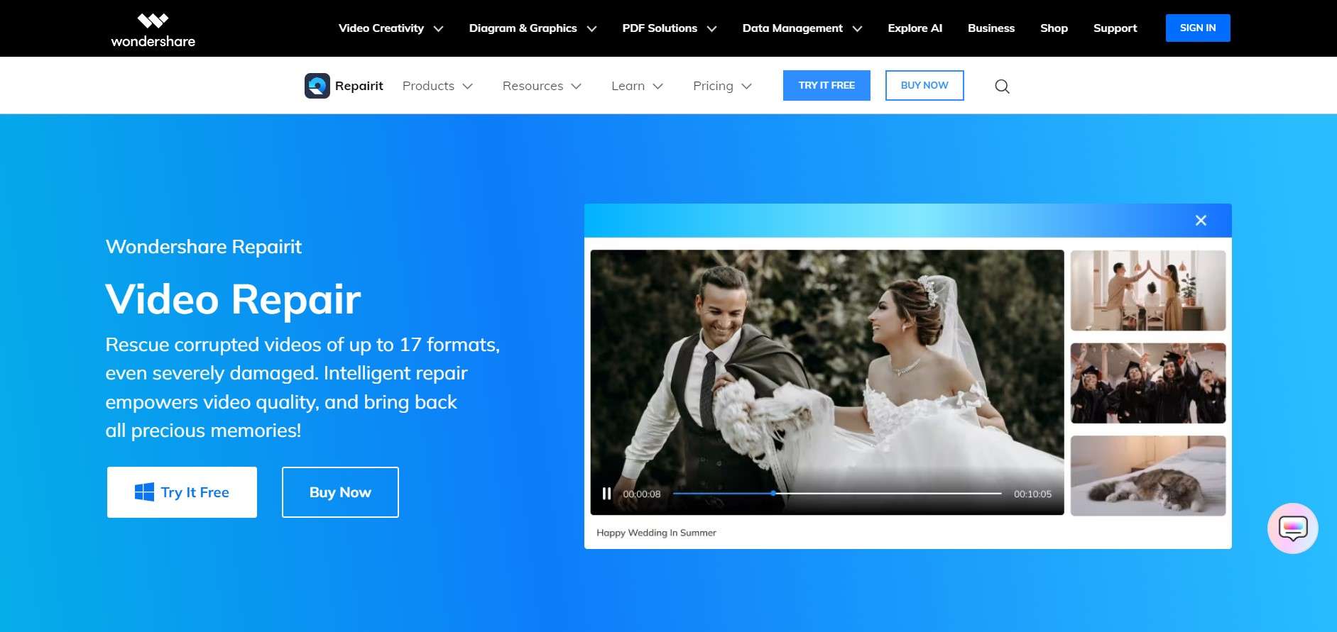
Task: Select the sleeping cat video thumbnail
Action: click(1147, 476)
